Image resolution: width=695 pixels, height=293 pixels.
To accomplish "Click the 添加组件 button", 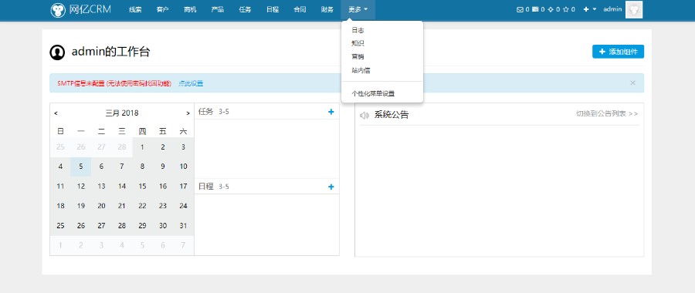I will point(618,52).
